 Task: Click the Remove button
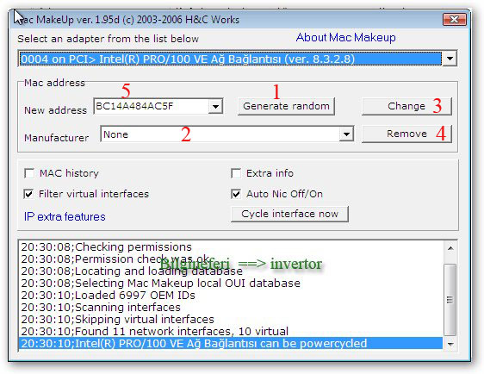[406, 134]
